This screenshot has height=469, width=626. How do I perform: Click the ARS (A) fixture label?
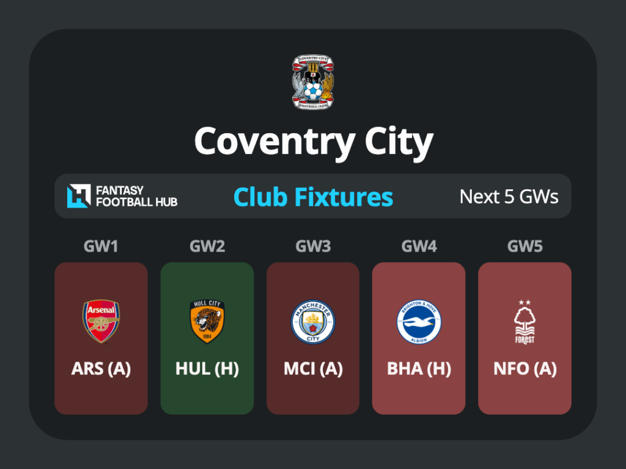tap(101, 368)
